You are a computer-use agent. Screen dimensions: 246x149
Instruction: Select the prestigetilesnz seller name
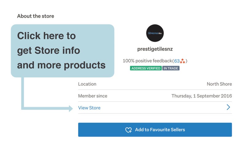[x=155, y=49]
